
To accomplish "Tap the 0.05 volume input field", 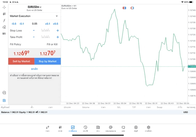I will 34,24.
